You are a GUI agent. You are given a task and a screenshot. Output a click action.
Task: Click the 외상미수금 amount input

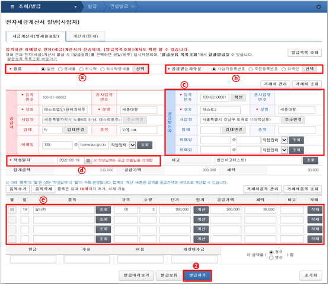tap(194, 260)
